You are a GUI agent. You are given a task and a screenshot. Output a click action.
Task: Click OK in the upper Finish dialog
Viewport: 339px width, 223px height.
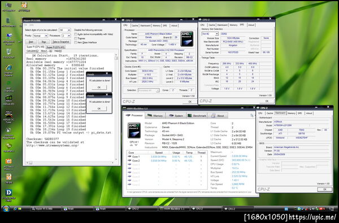pos(99,88)
